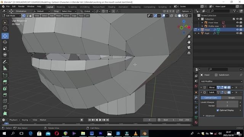Click the End frame 250 field

(x=184, y=120)
